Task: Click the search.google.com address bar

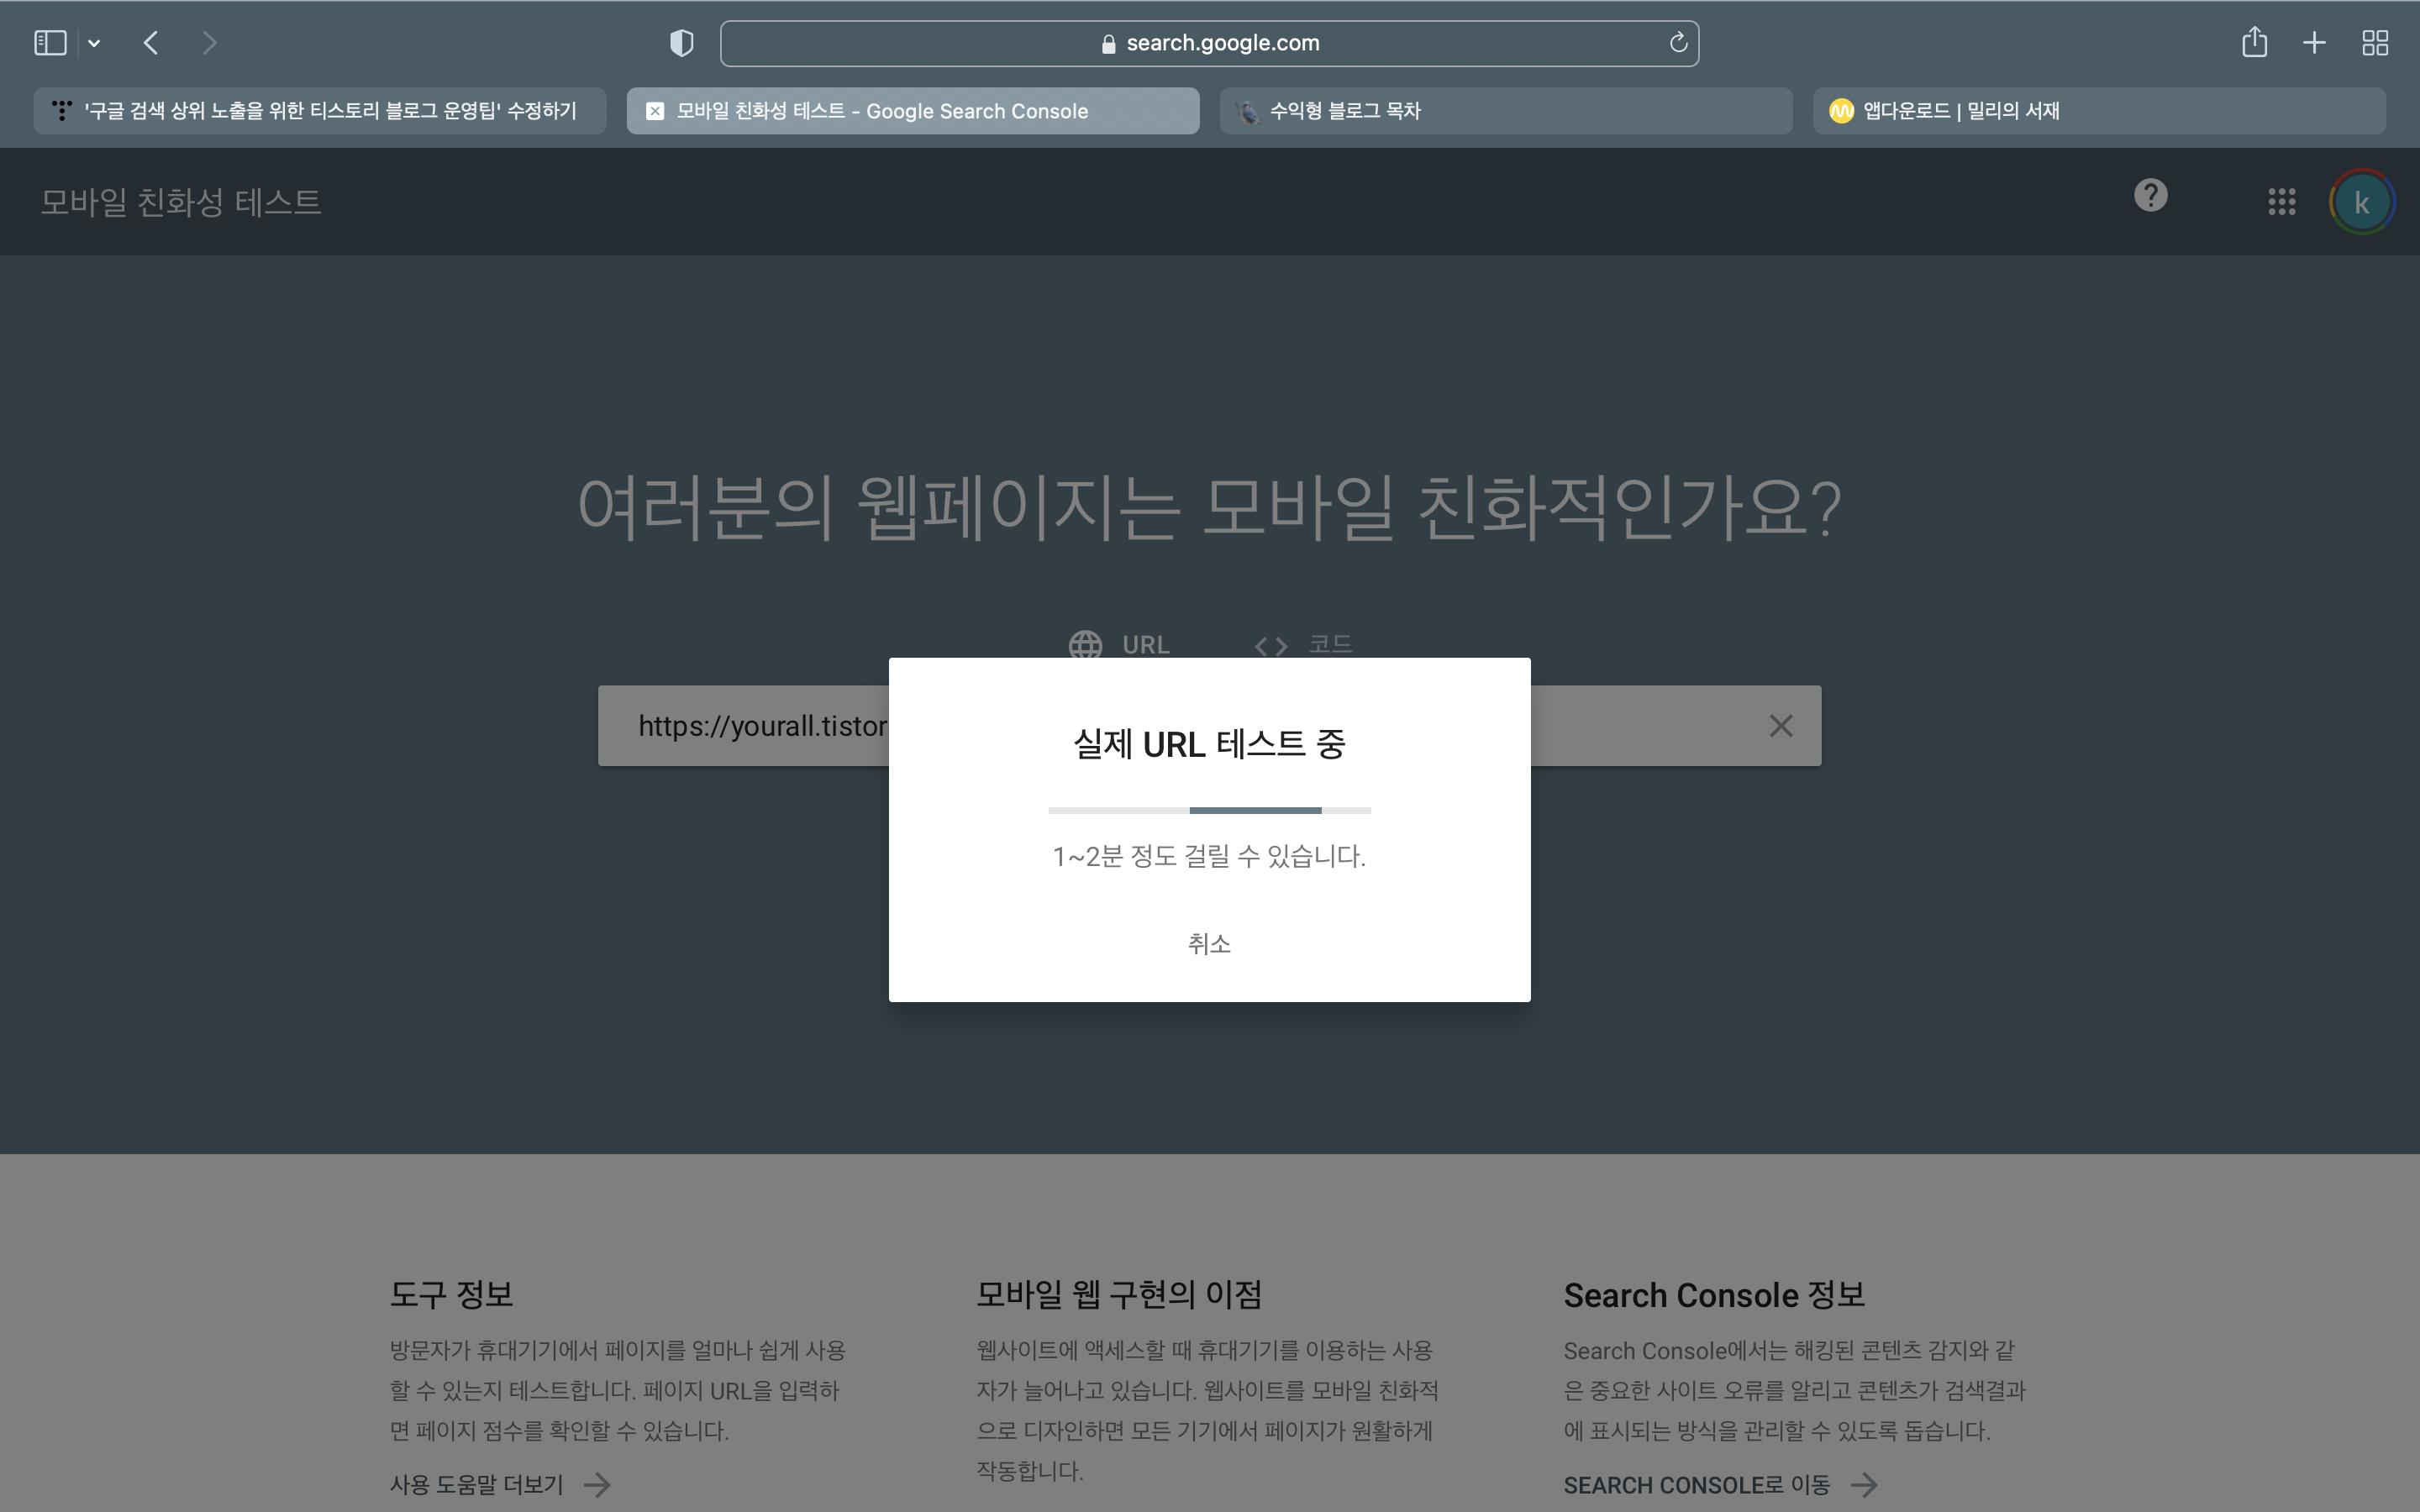Action: click(x=1209, y=43)
